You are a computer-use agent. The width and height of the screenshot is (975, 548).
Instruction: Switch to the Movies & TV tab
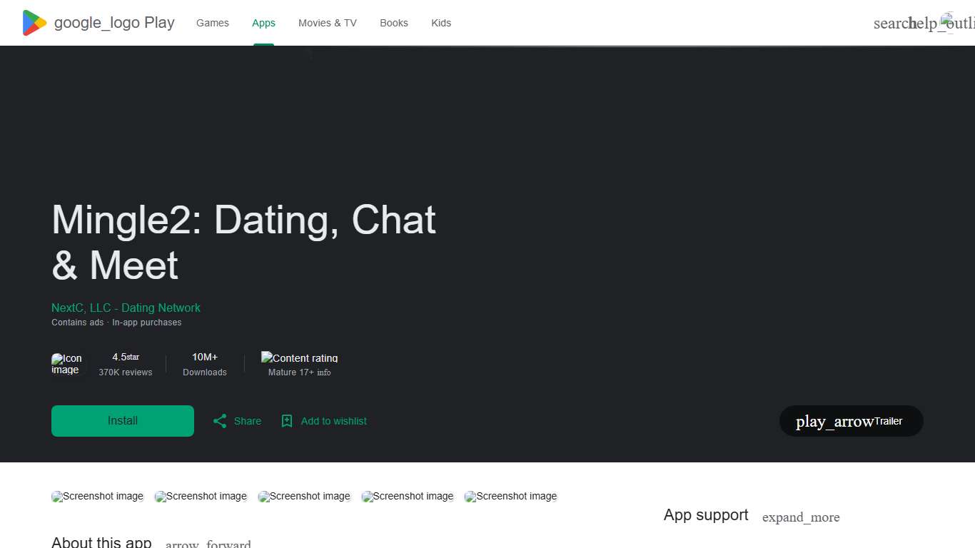pos(327,22)
